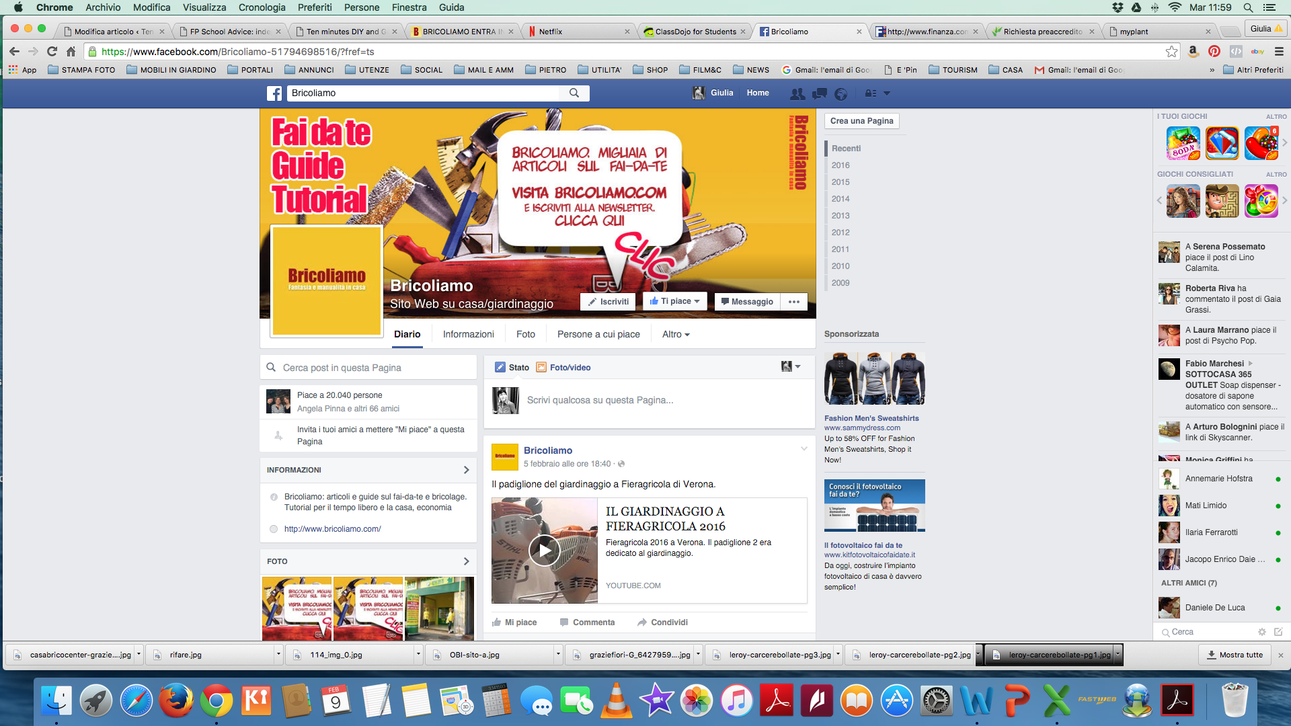Open the privacy shortcuts dropdown in header
The height and width of the screenshot is (726, 1291).
click(x=871, y=93)
